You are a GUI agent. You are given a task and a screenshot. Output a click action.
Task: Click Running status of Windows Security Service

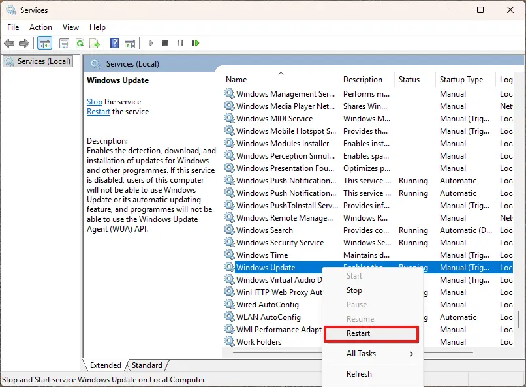pyautogui.click(x=413, y=243)
